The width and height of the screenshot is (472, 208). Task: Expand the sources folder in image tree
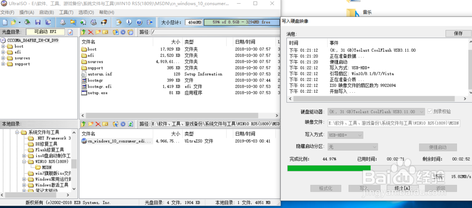coord(3,58)
